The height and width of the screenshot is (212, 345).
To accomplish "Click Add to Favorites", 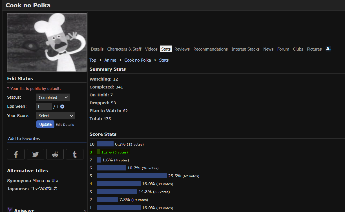I will pyautogui.click(x=24, y=139).
